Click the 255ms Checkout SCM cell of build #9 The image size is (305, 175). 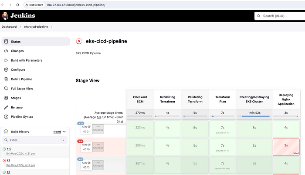pyautogui.click(x=140, y=147)
